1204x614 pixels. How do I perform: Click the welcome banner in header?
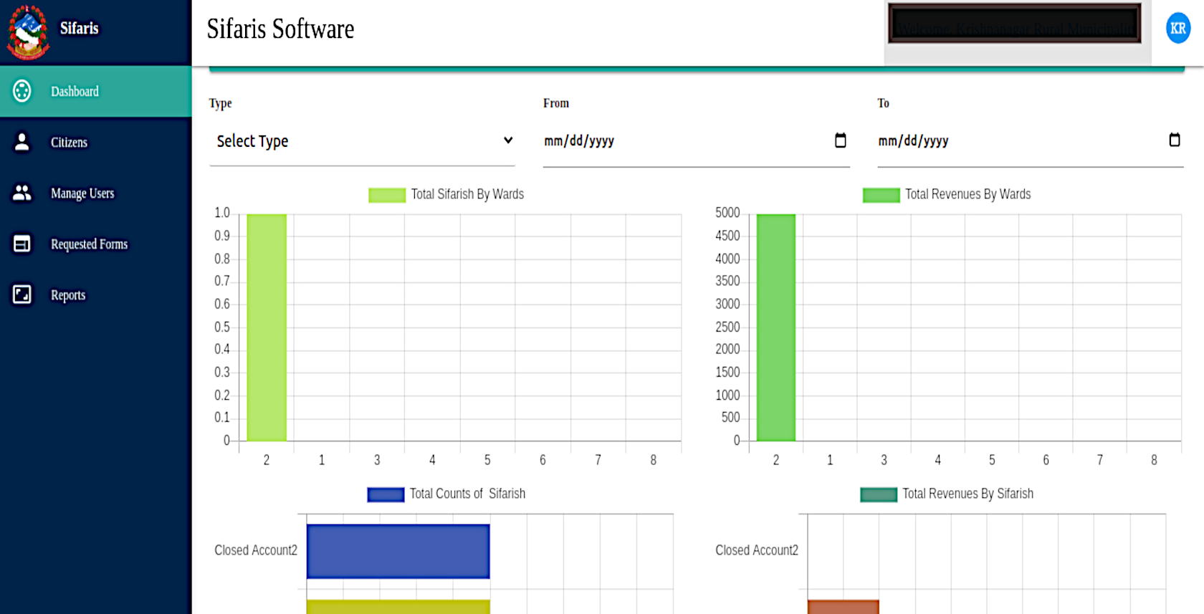1014,23
